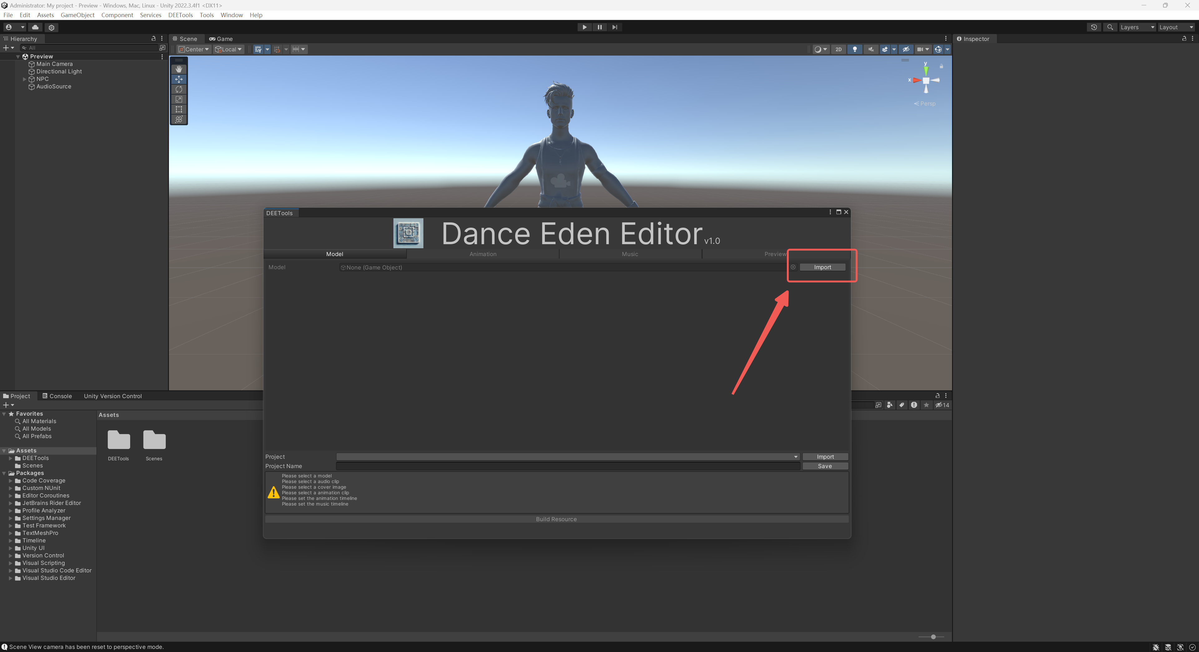Viewport: 1199px width, 652px height.
Task: Open the Layers dropdown
Action: (x=1137, y=27)
